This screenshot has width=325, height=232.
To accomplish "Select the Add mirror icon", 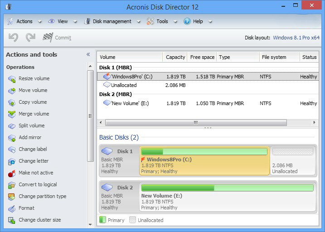I will pos(12,138).
